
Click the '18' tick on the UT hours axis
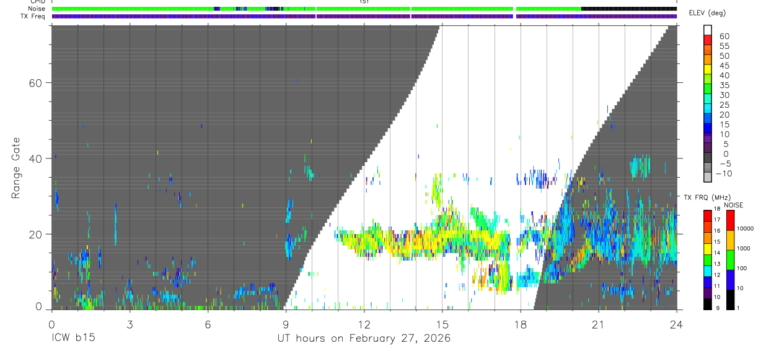click(521, 324)
